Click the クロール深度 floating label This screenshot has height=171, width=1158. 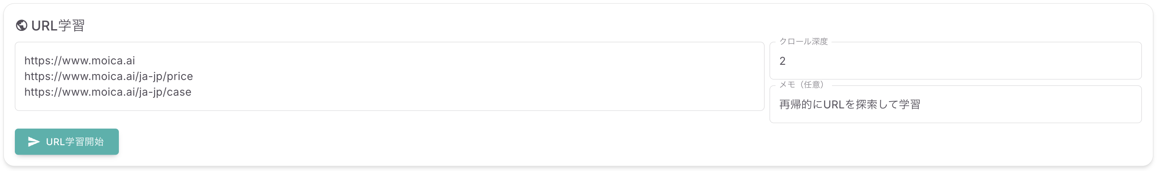(x=803, y=41)
